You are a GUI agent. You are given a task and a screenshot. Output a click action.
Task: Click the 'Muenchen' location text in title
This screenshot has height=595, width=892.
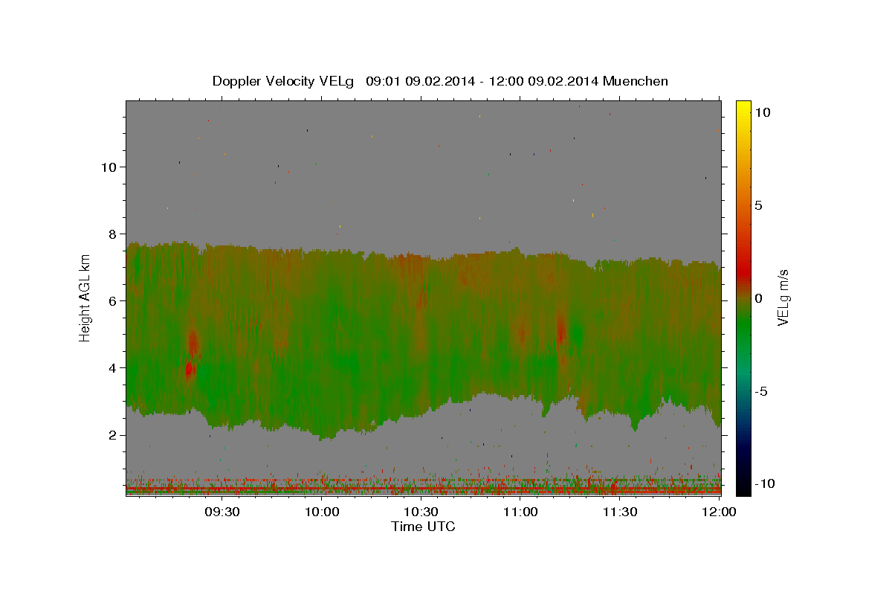click(x=636, y=81)
